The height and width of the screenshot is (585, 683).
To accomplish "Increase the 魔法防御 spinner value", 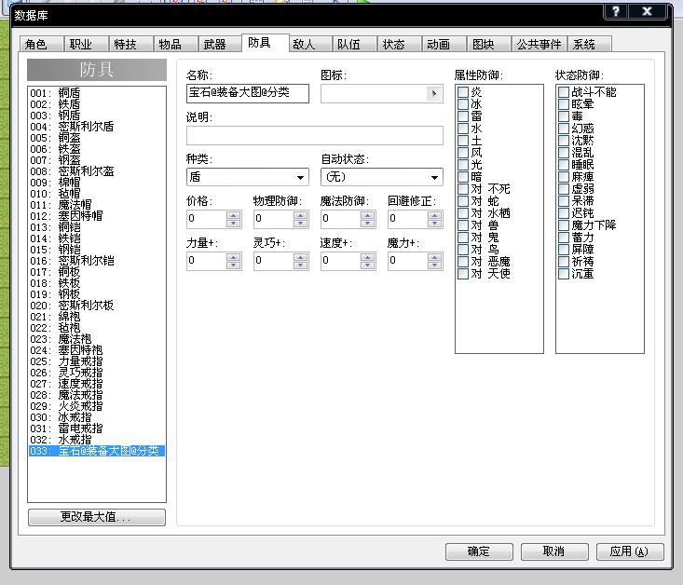I will [368, 215].
